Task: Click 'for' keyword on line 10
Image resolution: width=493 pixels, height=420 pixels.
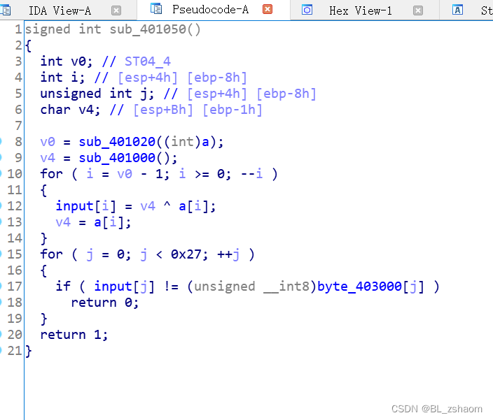Action: coord(52,174)
